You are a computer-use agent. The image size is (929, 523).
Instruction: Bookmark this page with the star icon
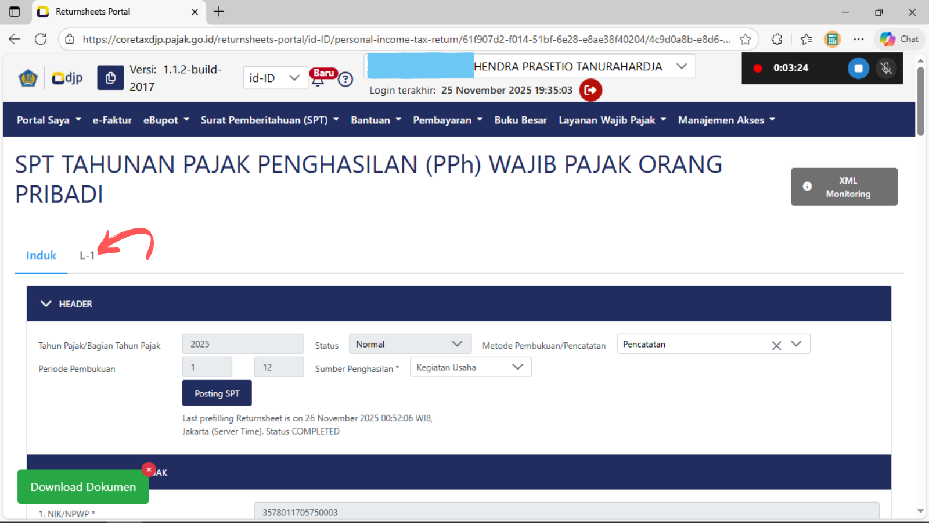pyautogui.click(x=746, y=40)
